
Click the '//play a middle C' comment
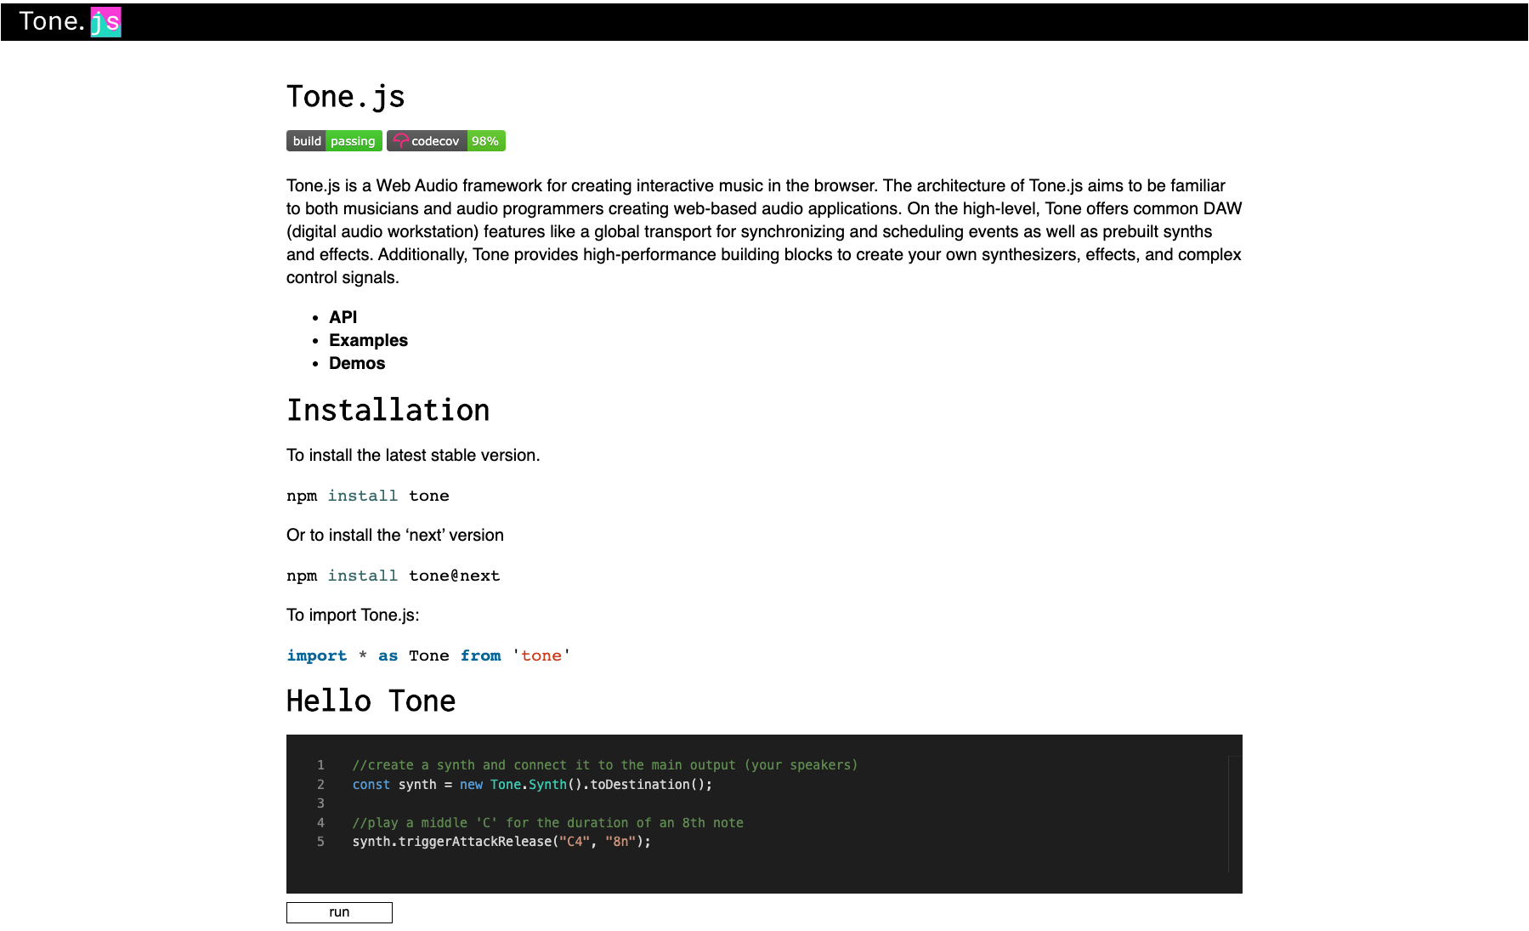(547, 823)
